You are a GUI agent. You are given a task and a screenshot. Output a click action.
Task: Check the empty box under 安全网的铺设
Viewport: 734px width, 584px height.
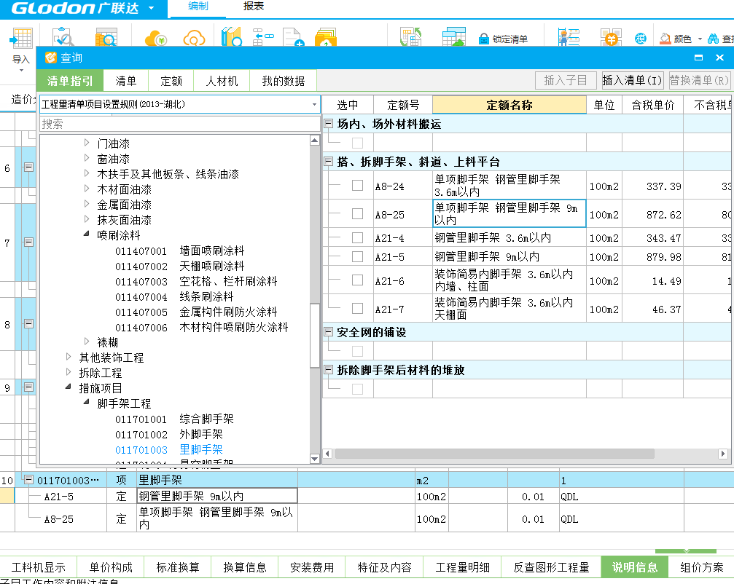[x=357, y=351]
